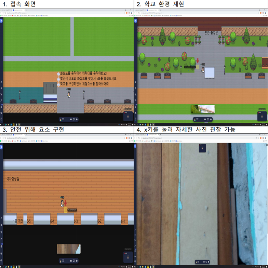Image resolution: width=268 pixels, height=268 pixels.
Task: Open minimap icon in screenshot 1 bottom bar
Action: tap(71, 119)
